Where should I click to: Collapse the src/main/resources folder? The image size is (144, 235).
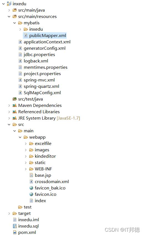pos(9,17)
